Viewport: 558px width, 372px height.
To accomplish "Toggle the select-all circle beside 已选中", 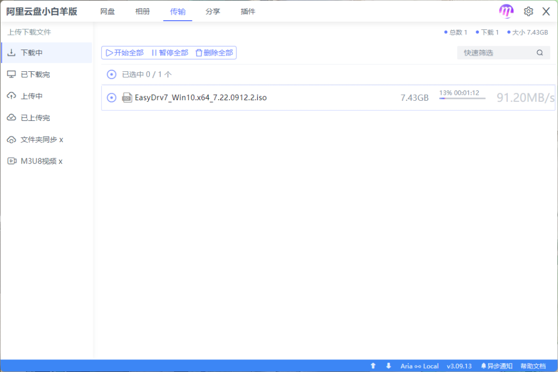I will (112, 75).
